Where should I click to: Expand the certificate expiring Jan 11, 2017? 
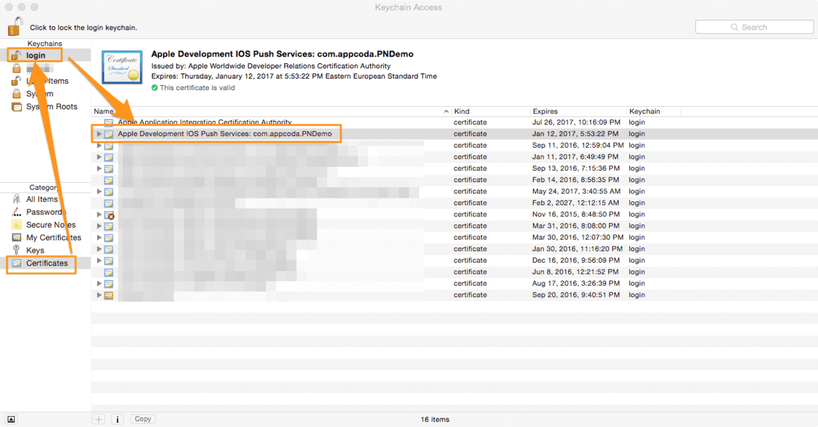99,157
